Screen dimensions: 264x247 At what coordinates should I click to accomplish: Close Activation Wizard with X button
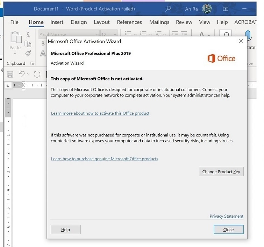coord(241,41)
